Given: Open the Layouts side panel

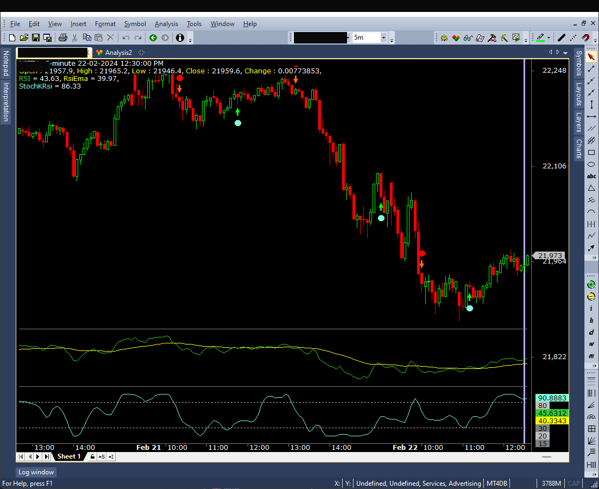Looking at the screenshot, I should tap(579, 95).
